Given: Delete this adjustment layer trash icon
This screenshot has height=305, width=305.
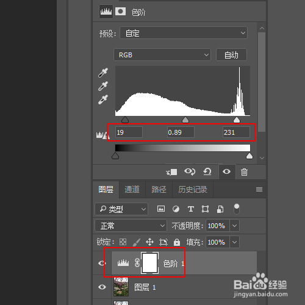Looking at the screenshot, I should [x=244, y=172].
